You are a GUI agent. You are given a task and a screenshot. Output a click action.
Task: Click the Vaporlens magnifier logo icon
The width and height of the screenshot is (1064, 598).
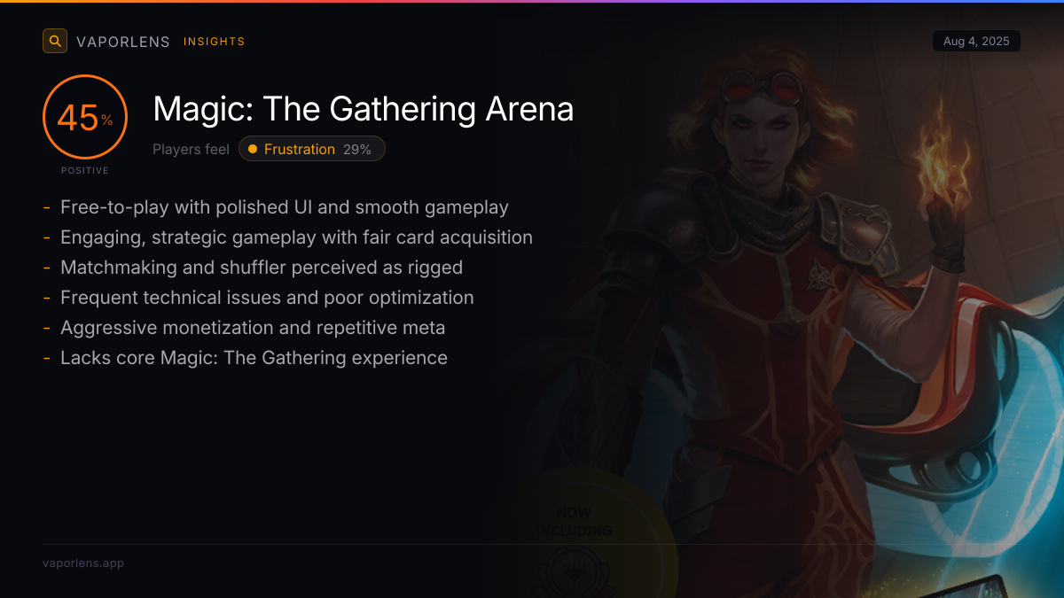pyautogui.click(x=55, y=41)
